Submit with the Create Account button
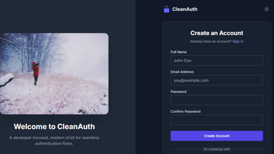 click(x=217, y=136)
